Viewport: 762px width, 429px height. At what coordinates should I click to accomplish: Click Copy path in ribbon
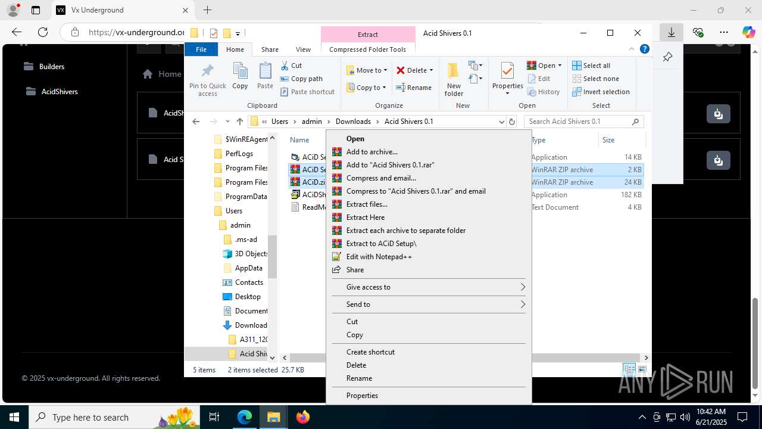(x=301, y=79)
